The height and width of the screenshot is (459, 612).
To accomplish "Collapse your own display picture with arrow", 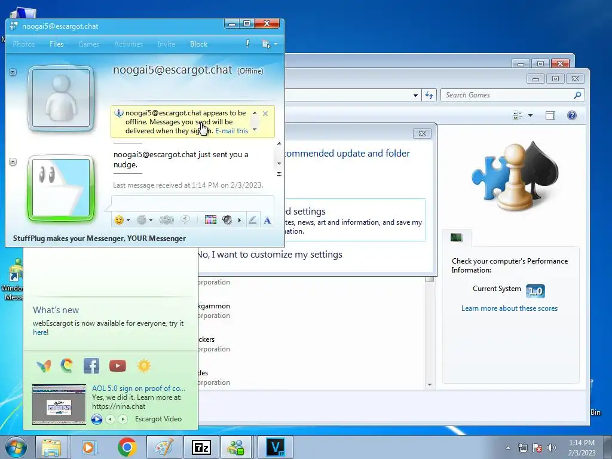I will click(13, 161).
